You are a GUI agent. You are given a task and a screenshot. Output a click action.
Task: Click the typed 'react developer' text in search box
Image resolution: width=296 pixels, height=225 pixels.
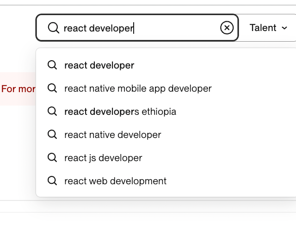click(x=98, y=28)
